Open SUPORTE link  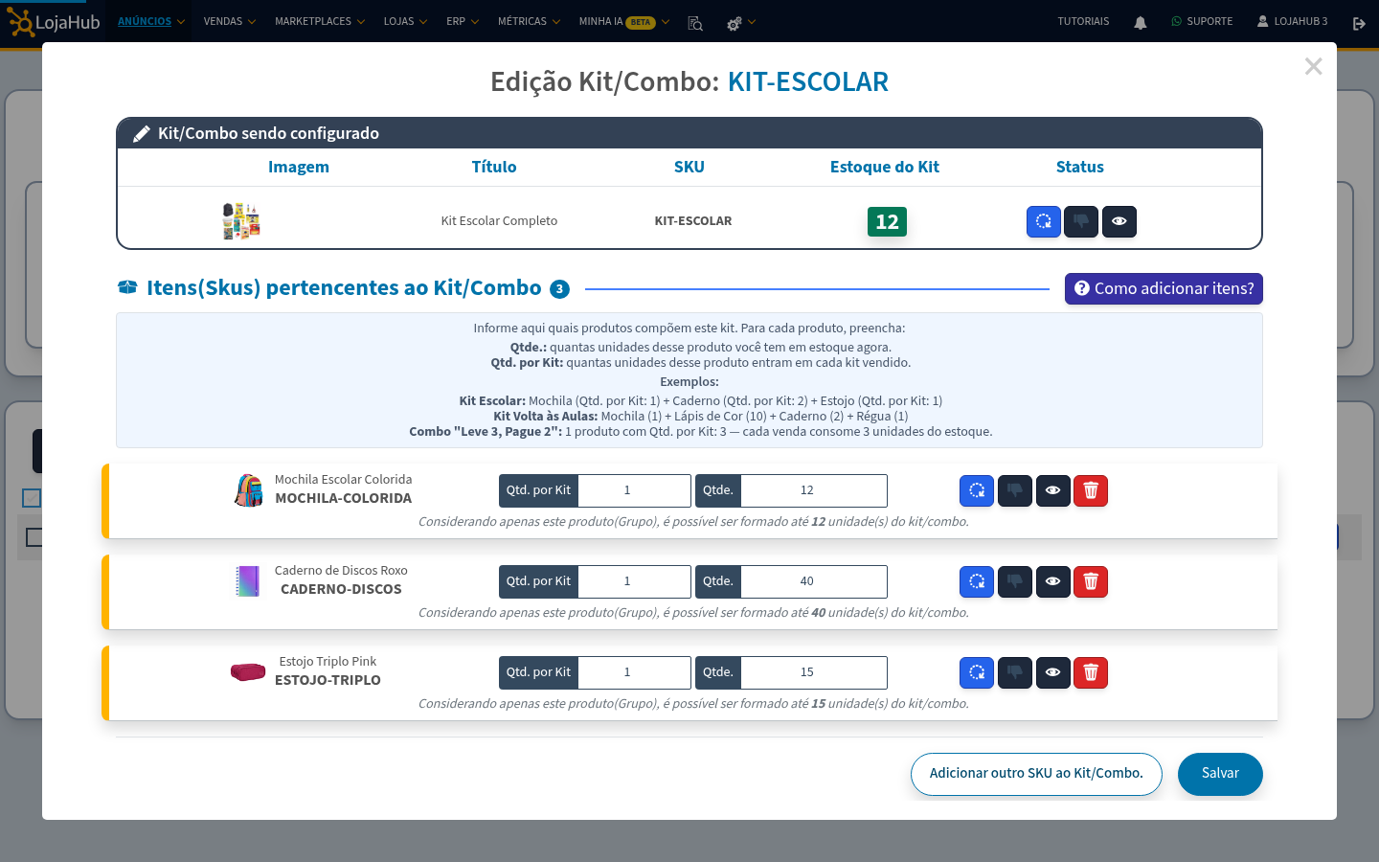(1202, 21)
